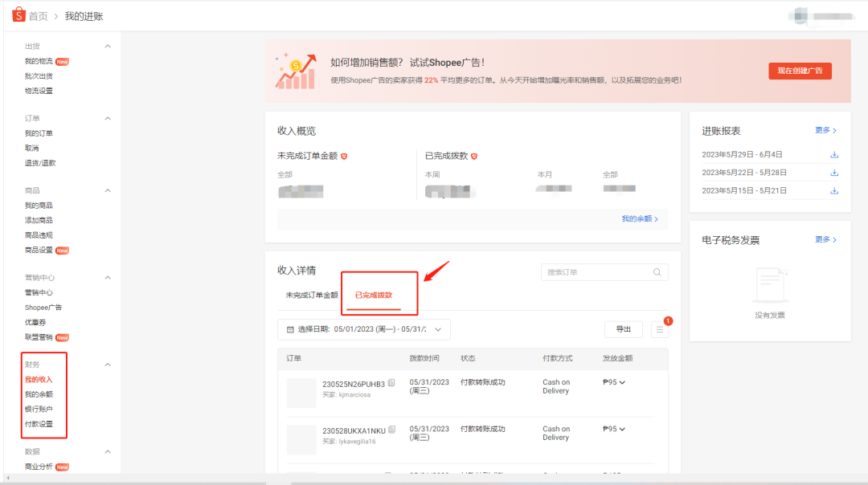The height and width of the screenshot is (485, 868).
Task: Click the 现在创建广告 button
Action: pos(800,71)
